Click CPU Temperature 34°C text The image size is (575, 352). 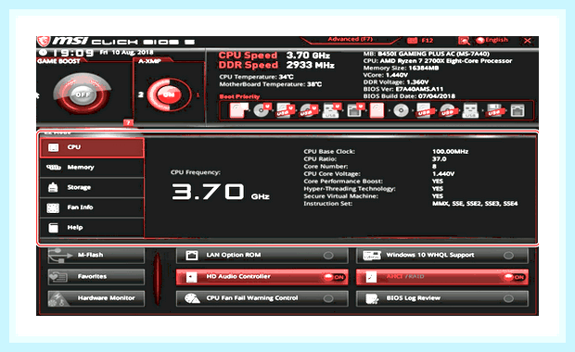coord(256,77)
